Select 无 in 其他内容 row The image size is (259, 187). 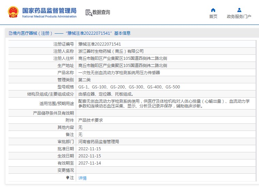[x=80, y=128]
